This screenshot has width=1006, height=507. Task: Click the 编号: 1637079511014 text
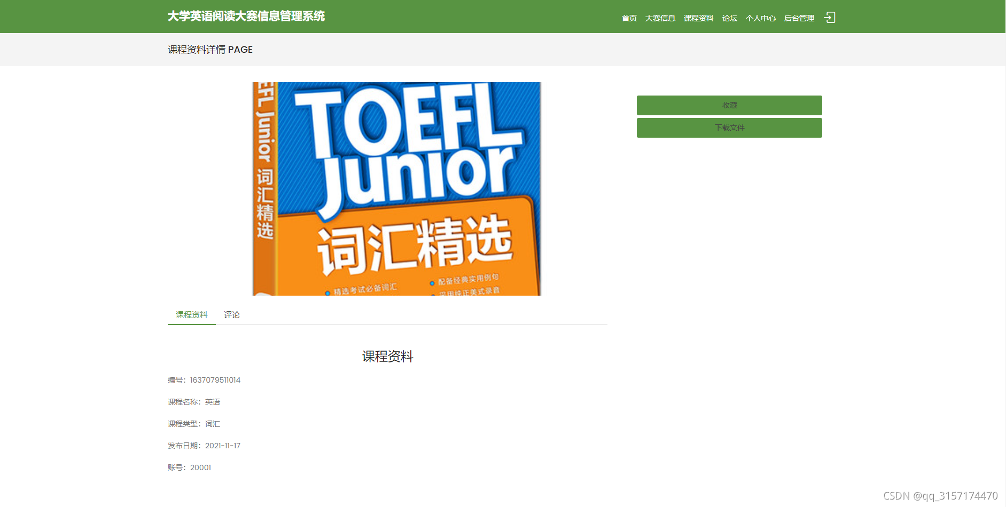(204, 380)
